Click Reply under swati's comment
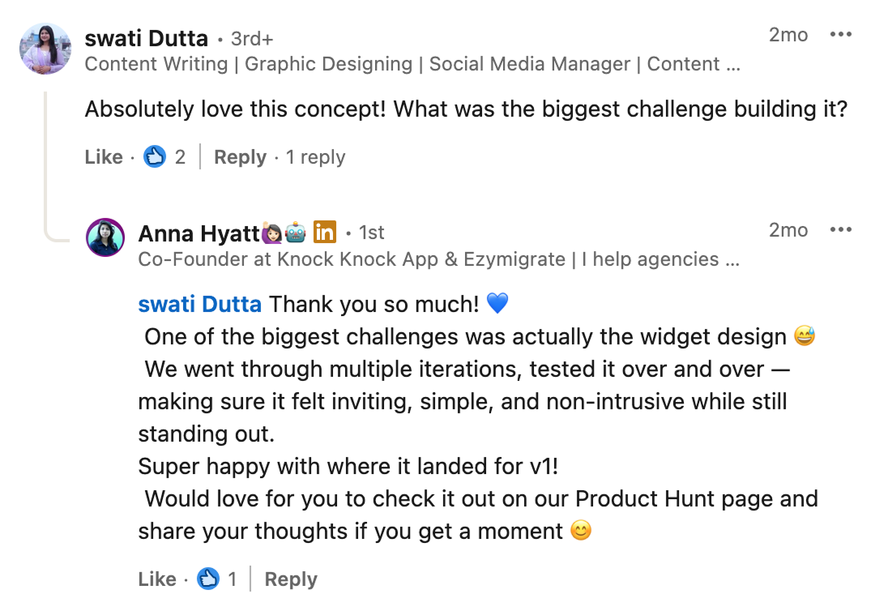The width and height of the screenshot is (888, 611). [x=240, y=157]
